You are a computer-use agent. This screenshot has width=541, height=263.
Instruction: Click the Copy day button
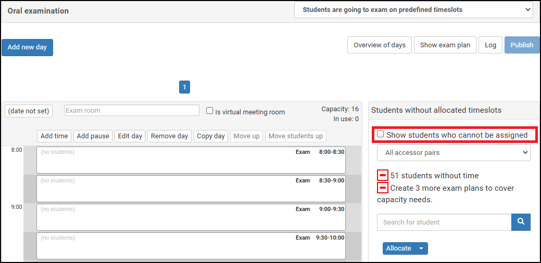click(x=211, y=136)
